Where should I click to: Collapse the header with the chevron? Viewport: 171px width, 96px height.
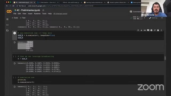point(162,18)
